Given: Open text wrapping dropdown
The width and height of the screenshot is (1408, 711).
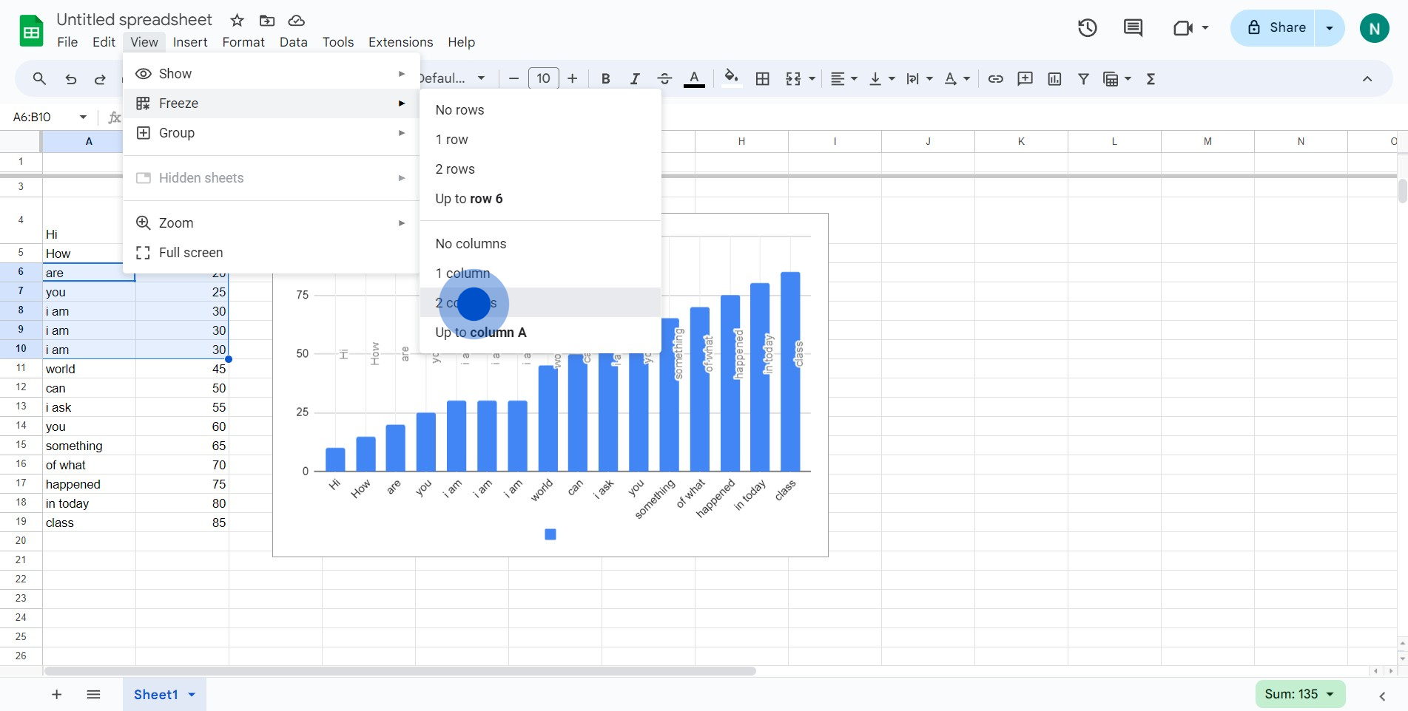Looking at the screenshot, I should coord(920,79).
